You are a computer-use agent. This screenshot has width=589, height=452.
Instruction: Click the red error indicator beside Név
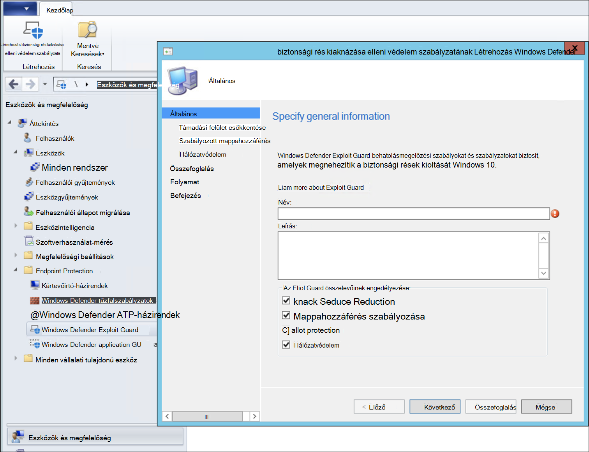click(x=555, y=214)
